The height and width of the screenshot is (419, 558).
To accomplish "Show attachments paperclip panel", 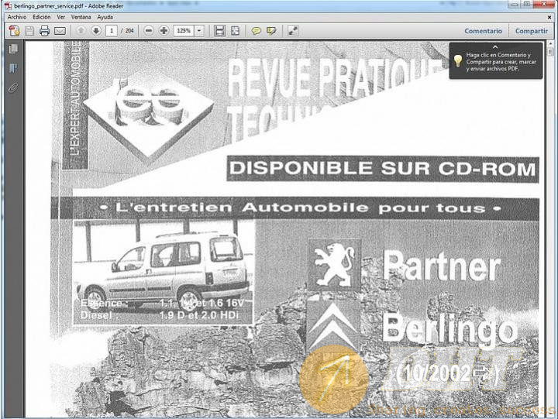I will point(13,88).
